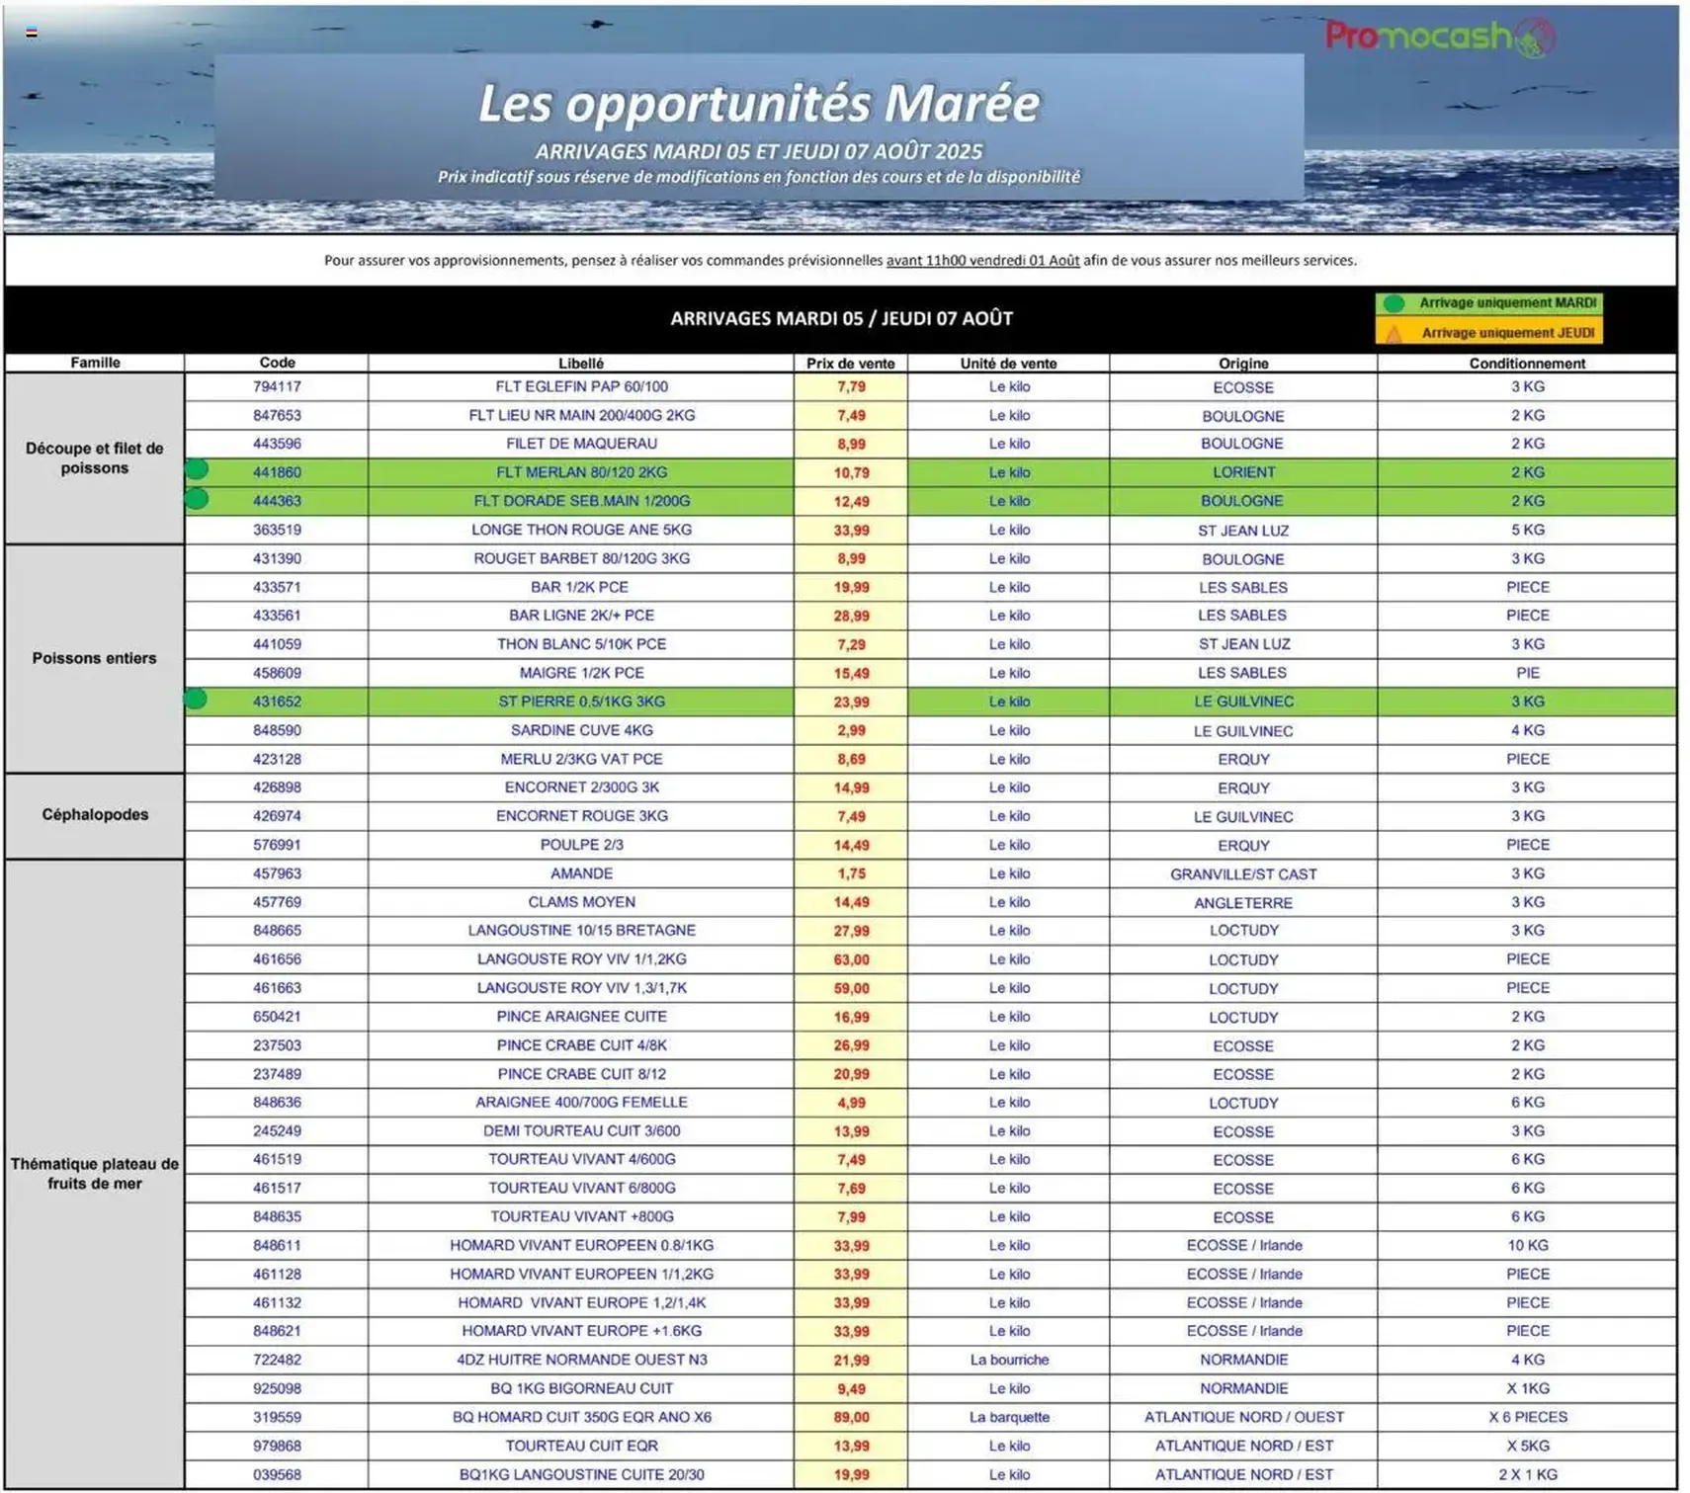Click 'BAR LIGNE 2K/+ PCE' label
This screenshot has height=1493, width=1690.
click(x=581, y=615)
